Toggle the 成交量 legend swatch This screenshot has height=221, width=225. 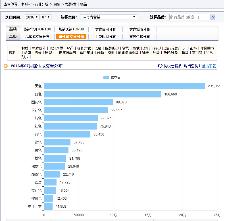click(106, 78)
